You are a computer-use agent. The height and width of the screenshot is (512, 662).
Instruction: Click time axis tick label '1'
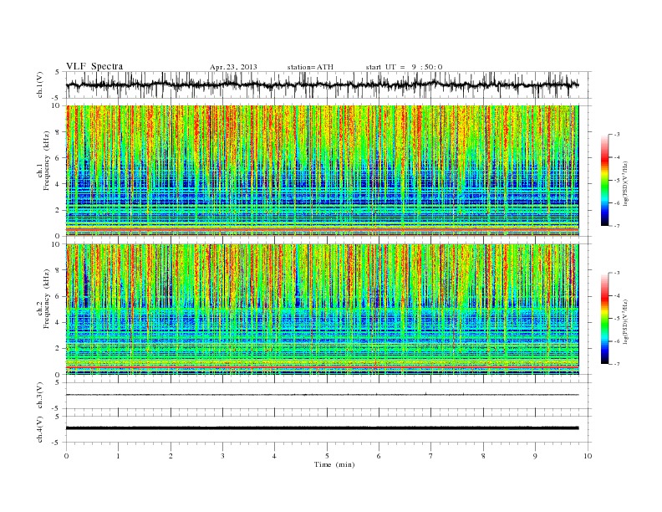point(118,456)
